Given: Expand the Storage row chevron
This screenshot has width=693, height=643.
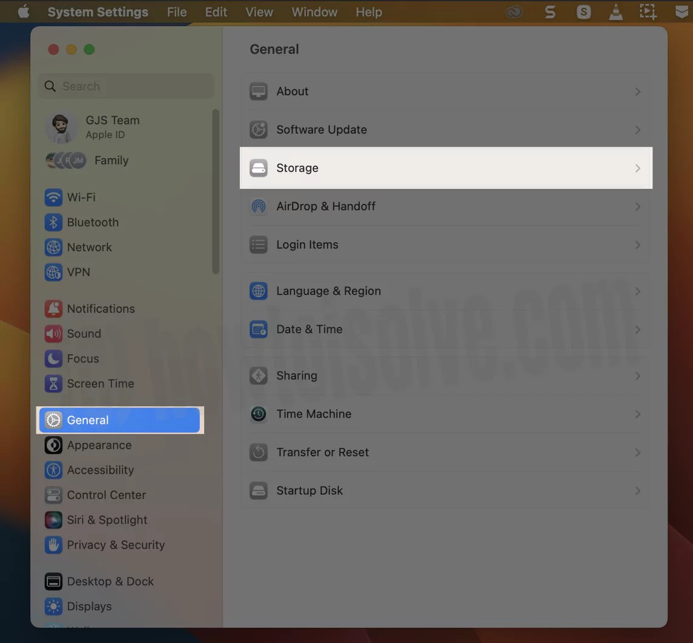Looking at the screenshot, I should [x=638, y=168].
